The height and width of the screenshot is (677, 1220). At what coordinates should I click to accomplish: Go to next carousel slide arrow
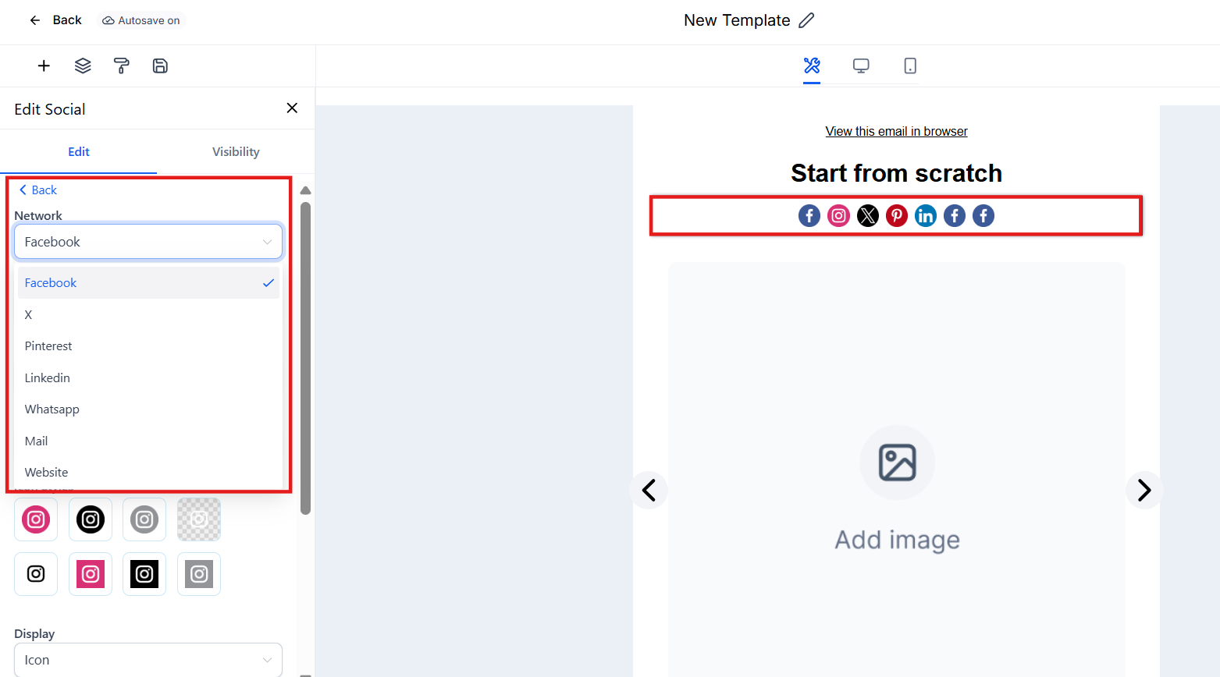[x=1144, y=490]
